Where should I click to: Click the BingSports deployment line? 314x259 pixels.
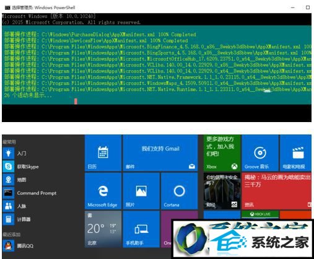pyautogui.click(x=158, y=53)
